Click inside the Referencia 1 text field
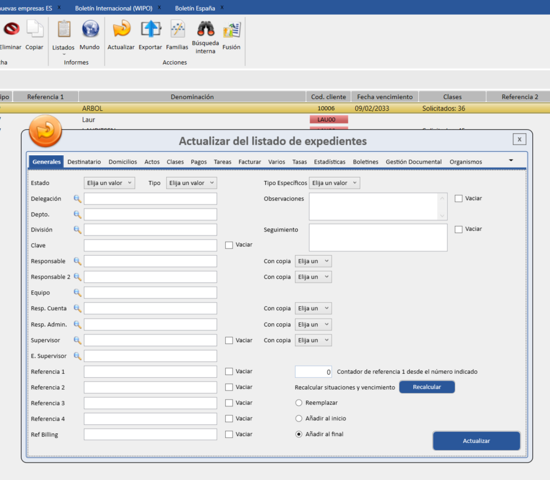Image resolution: width=550 pixels, height=480 pixels. coord(150,372)
